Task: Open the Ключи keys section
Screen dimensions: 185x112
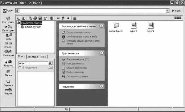Action: [8, 91]
